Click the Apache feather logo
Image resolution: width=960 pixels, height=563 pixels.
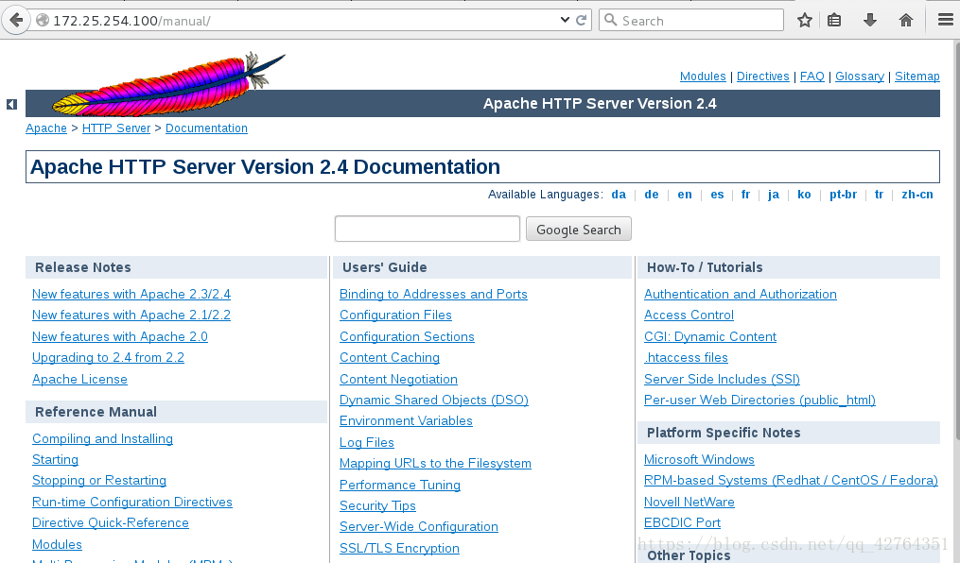pos(168,84)
